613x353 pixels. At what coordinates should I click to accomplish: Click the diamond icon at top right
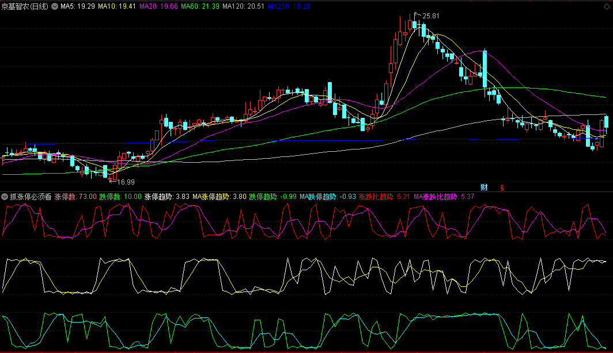coord(607,7)
